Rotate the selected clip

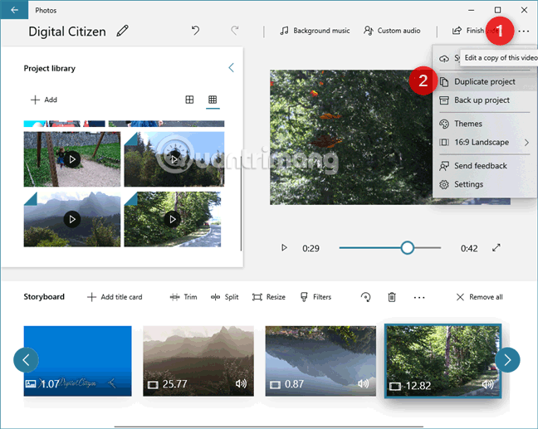coord(366,297)
